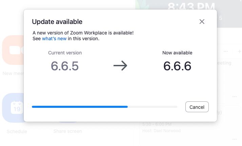Click the plus icon in meetings panel
242x146 pixels.
point(239,51)
